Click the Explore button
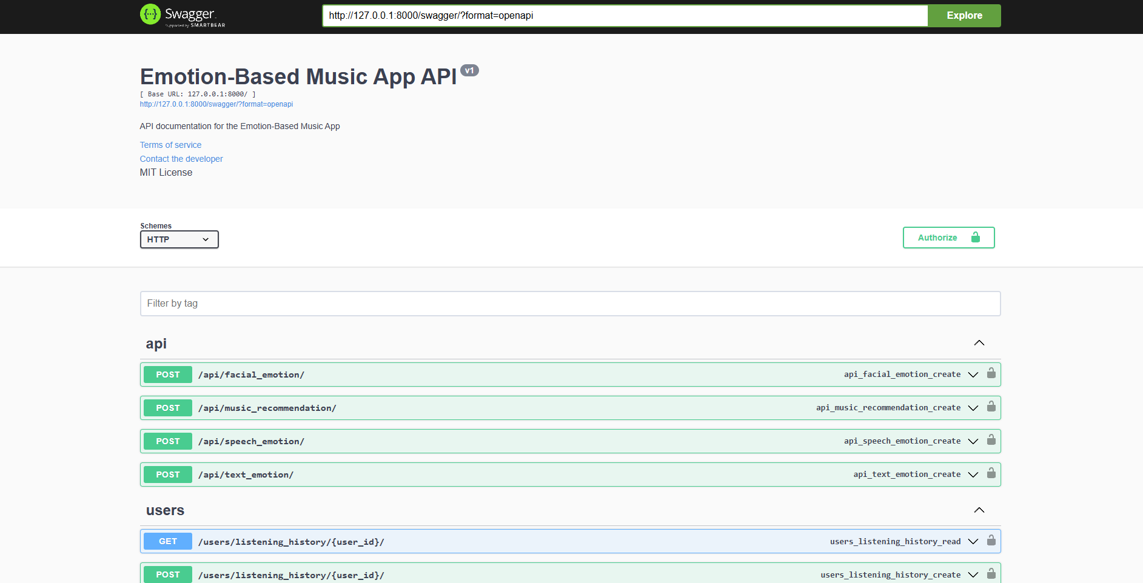Viewport: 1143px width, 583px height. pos(964,16)
